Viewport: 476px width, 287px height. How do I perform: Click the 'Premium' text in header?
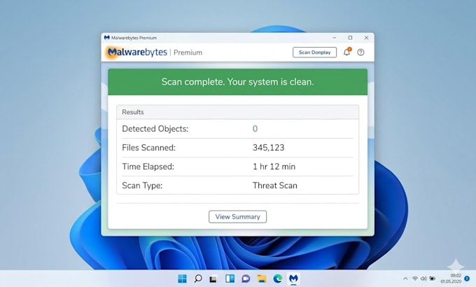coord(188,52)
